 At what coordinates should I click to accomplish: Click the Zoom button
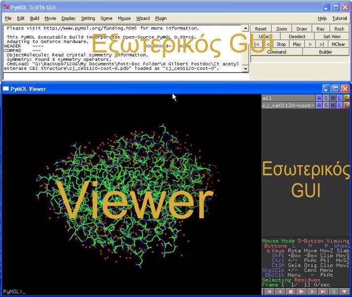pyautogui.click(x=281, y=29)
